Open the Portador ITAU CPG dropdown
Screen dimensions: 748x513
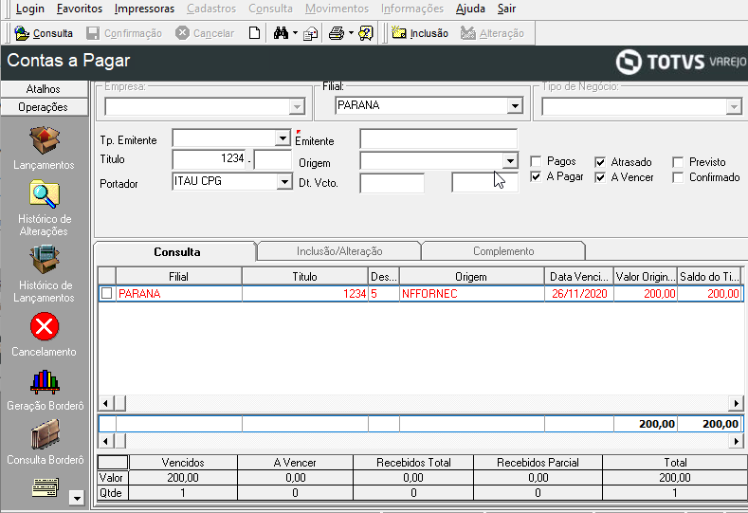284,182
